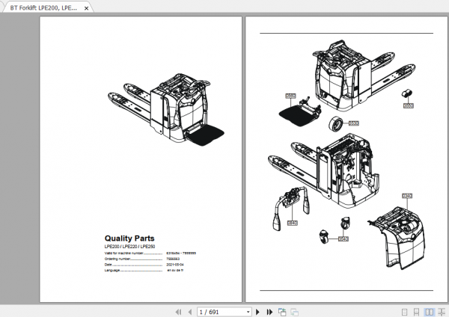Image resolution: width=449 pixels, height=317 pixels.
Task: Click the part label above the black platform
Action: coord(290,96)
